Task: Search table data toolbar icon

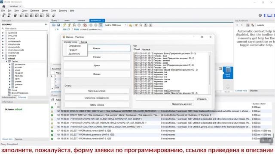Action: pyautogui.click(x=48, y=15)
